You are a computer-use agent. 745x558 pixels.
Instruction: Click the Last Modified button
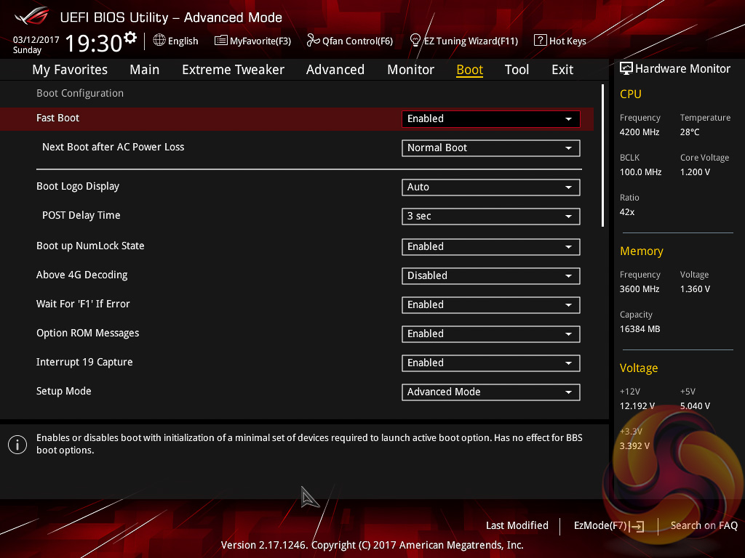point(517,525)
